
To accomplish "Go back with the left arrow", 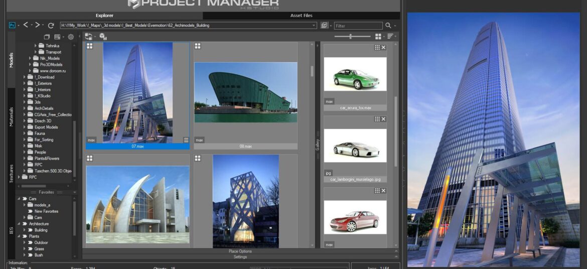I will click(26, 25).
